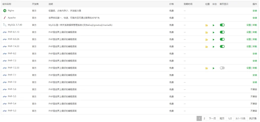Click the PHP-7.2.33 play status icon
This screenshot has width=260, height=122.
point(214,68)
